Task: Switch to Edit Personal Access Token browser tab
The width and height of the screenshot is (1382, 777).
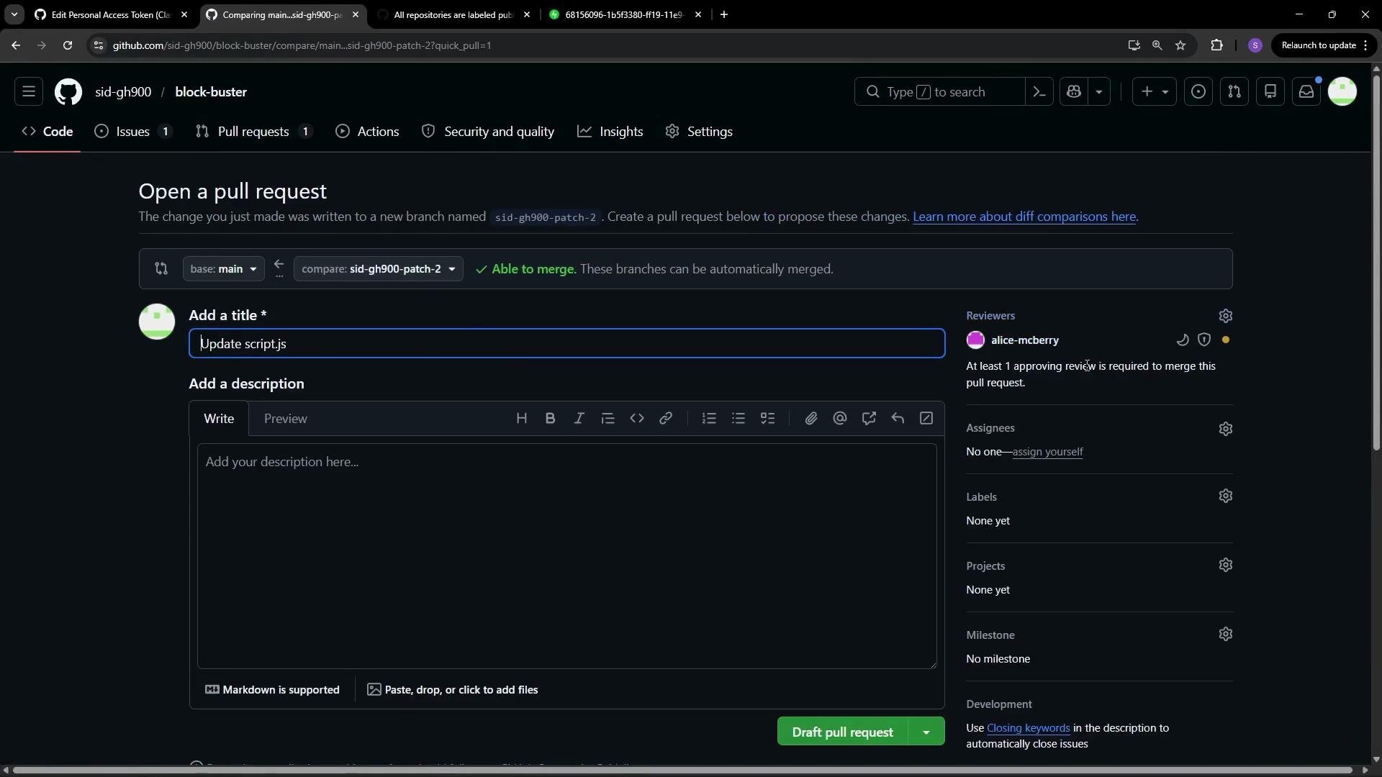Action: [110, 14]
